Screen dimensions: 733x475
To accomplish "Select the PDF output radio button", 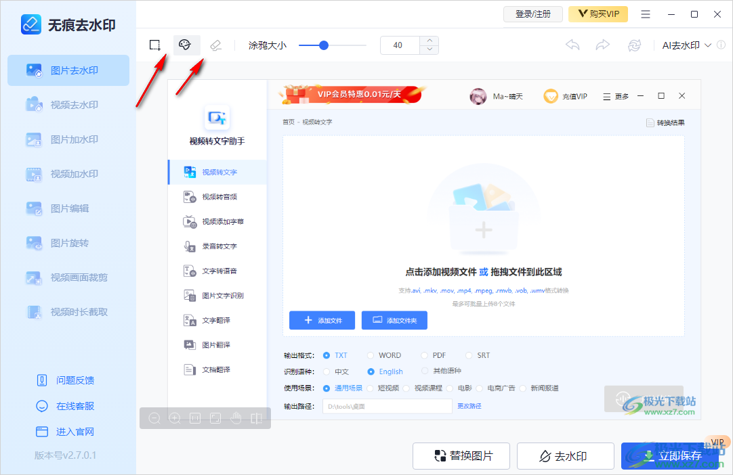I will (x=424, y=355).
